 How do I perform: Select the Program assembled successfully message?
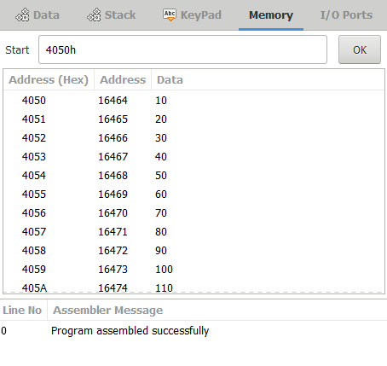(x=130, y=331)
